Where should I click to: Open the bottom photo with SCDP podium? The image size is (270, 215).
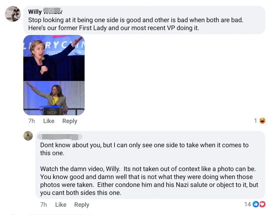click(x=54, y=98)
